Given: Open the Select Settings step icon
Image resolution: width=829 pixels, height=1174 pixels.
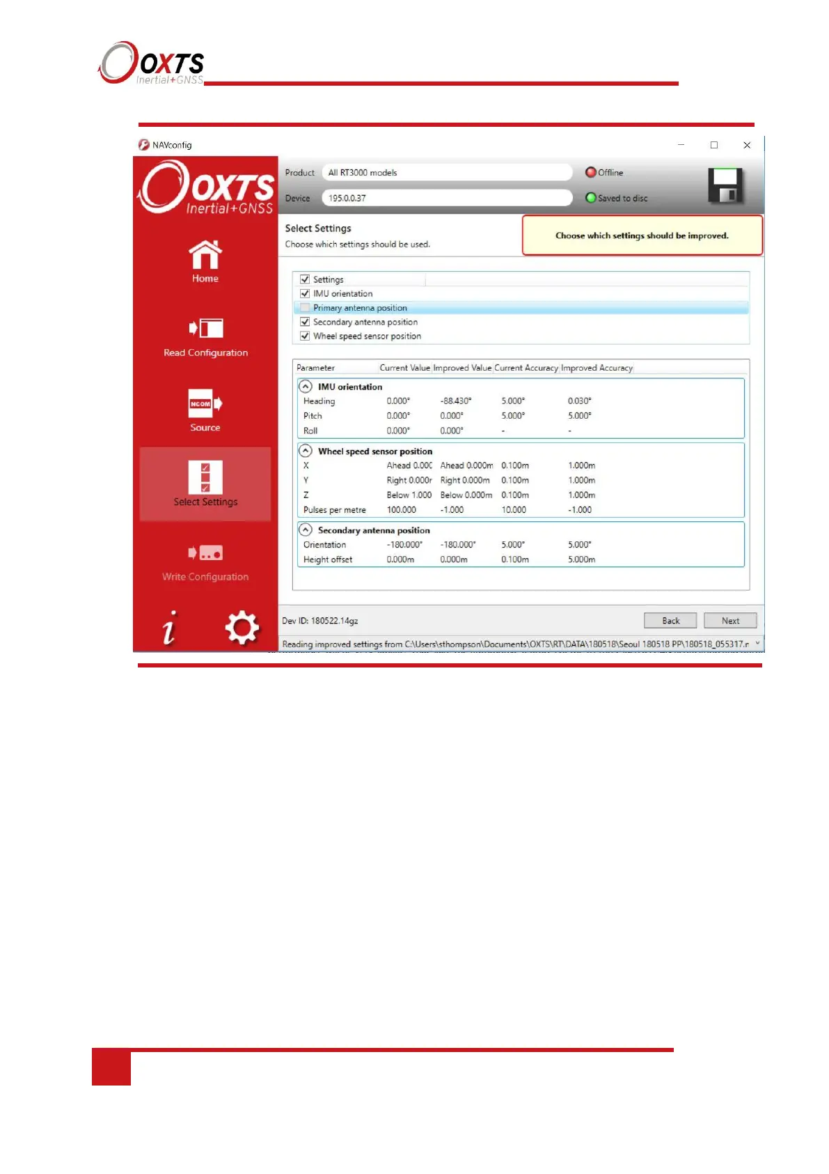Looking at the screenshot, I should tap(205, 477).
